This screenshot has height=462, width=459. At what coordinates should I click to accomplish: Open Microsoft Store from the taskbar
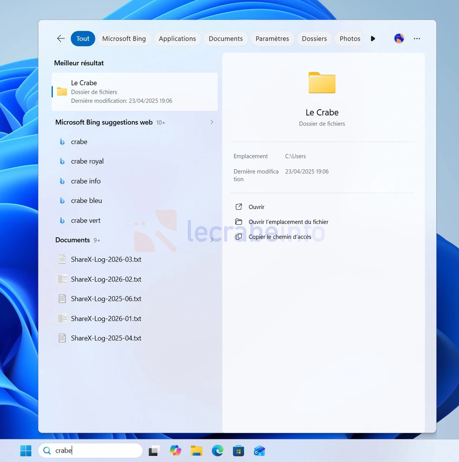[x=239, y=450]
